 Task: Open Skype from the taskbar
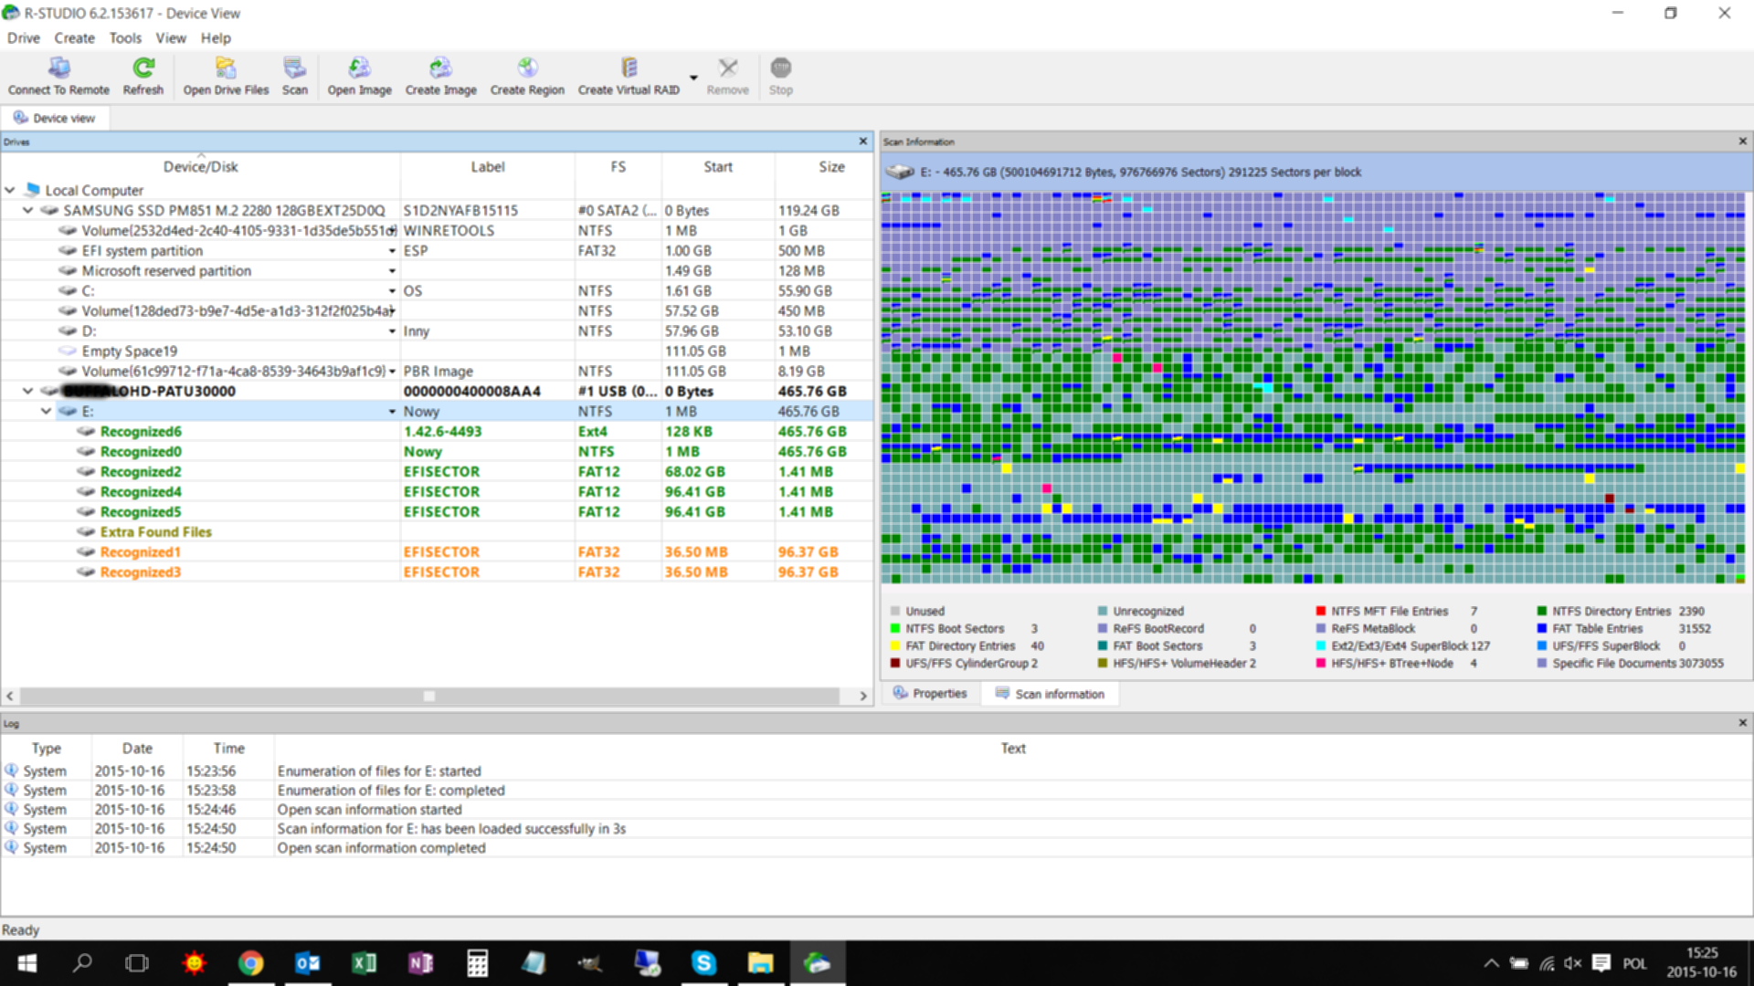(x=703, y=963)
